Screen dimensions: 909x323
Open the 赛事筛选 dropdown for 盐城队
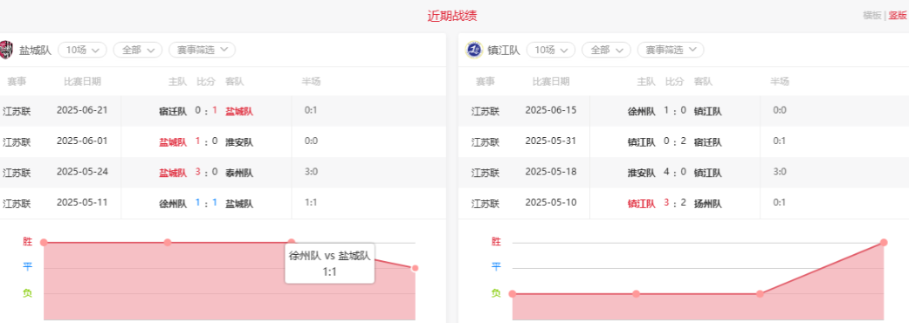pyautogui.click(x=202, y=50)
